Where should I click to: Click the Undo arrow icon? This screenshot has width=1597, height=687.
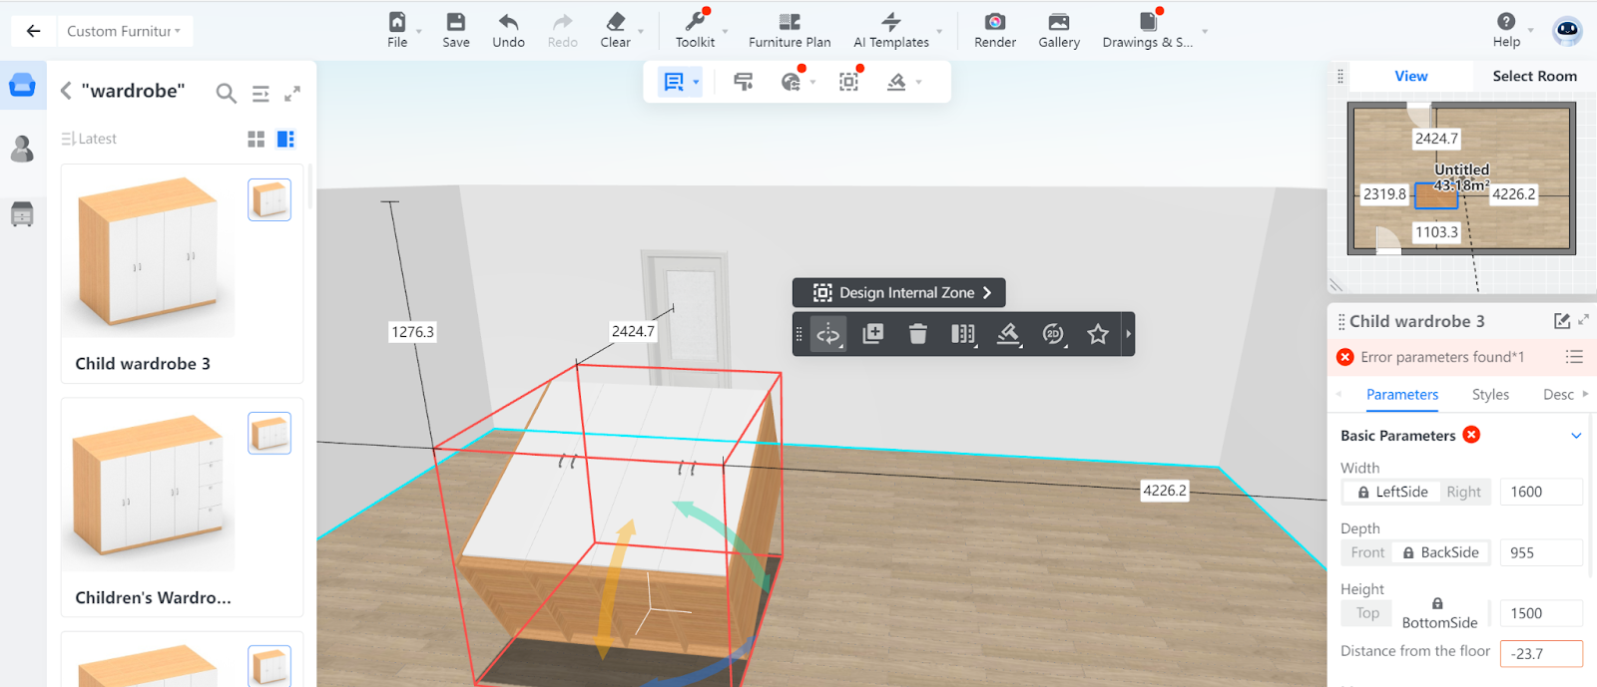pos(508,23)
